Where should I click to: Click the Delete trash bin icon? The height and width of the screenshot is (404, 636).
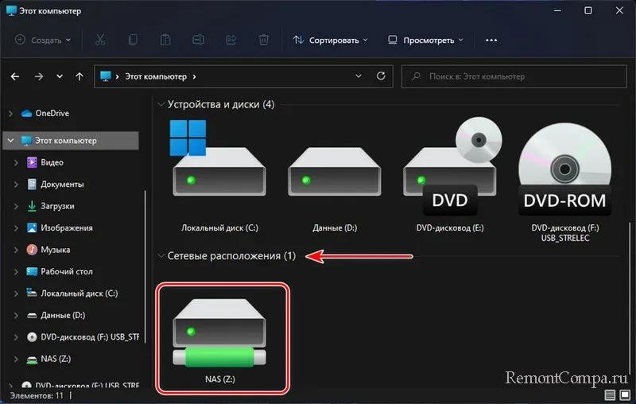[263, 40]
